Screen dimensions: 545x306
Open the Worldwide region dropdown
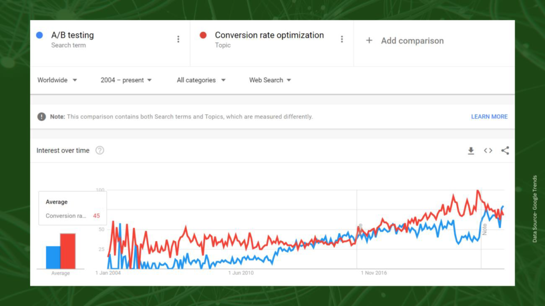pos(53,80)
